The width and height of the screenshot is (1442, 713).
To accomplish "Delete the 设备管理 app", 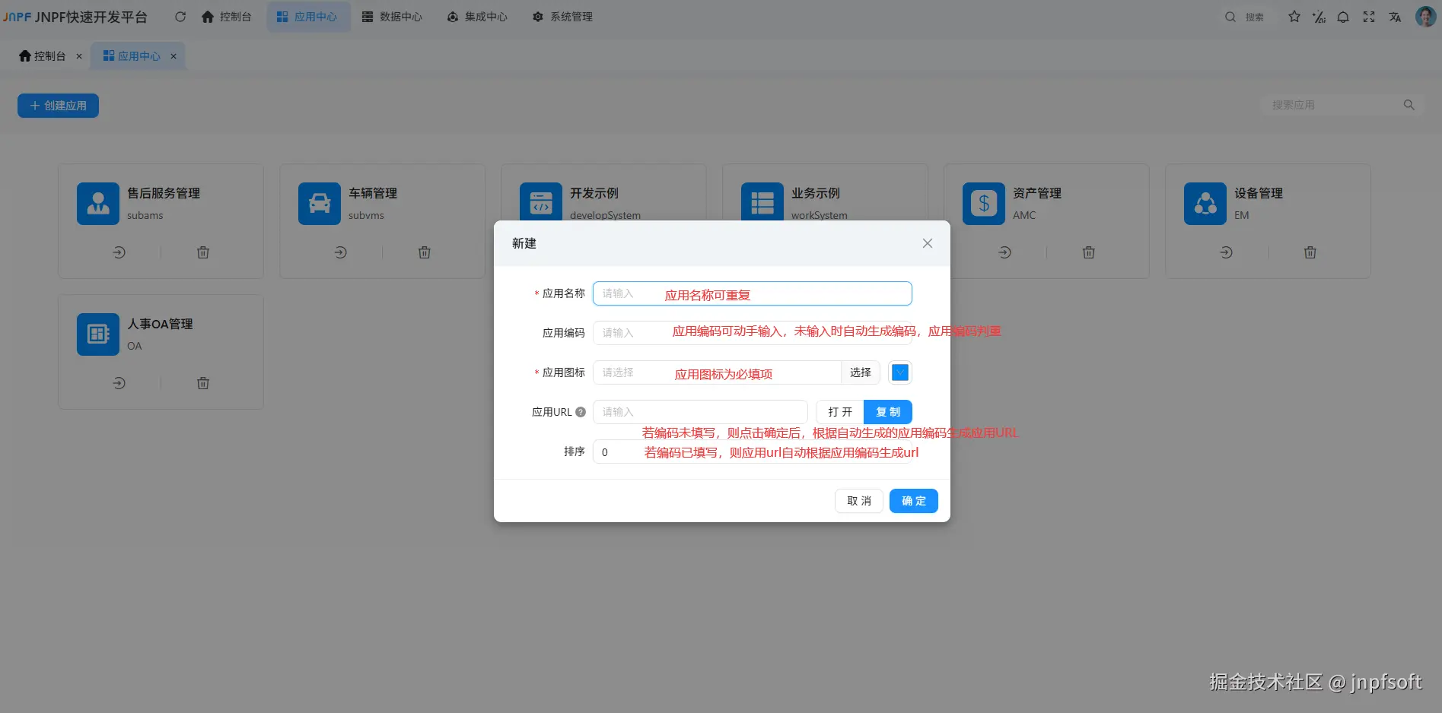I will tap(1310, 252).
